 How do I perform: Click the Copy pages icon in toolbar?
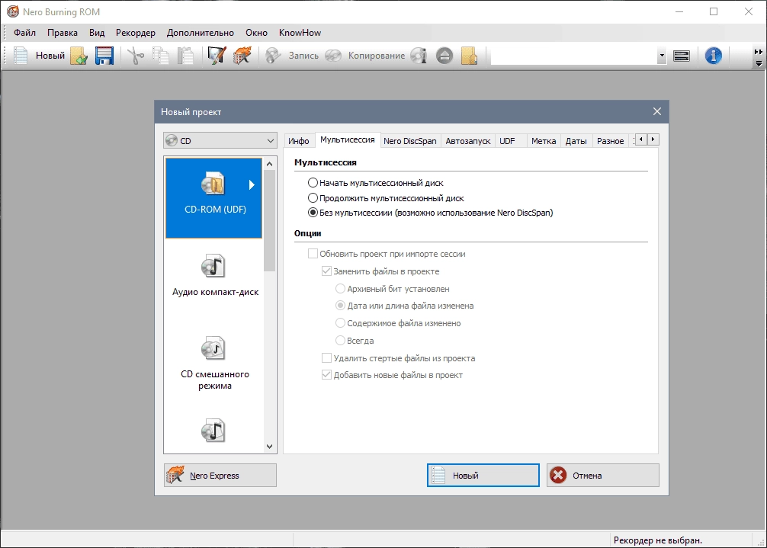(160, 56)
